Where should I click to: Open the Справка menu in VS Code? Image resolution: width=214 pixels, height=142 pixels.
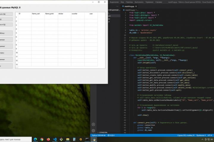159,2
